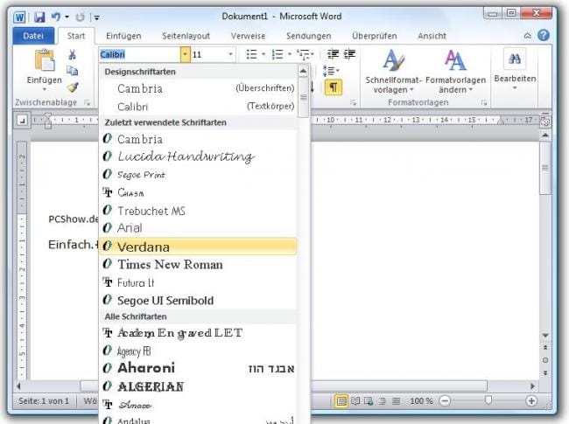Open the line spacing options

pos(331,71)
